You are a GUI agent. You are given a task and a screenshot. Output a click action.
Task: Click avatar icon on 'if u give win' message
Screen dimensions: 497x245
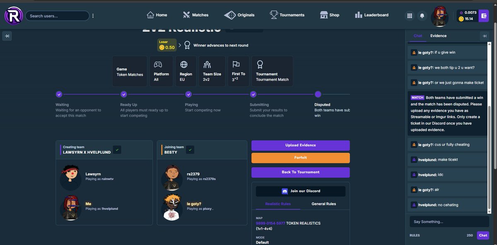pos(413,53)
